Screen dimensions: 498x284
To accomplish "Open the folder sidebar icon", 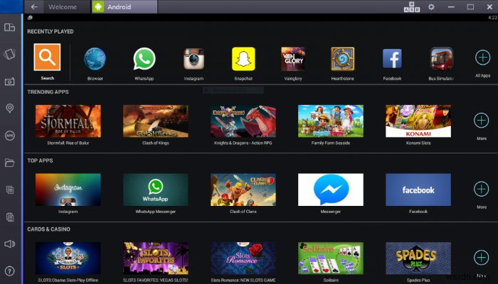I will (9, 163).
